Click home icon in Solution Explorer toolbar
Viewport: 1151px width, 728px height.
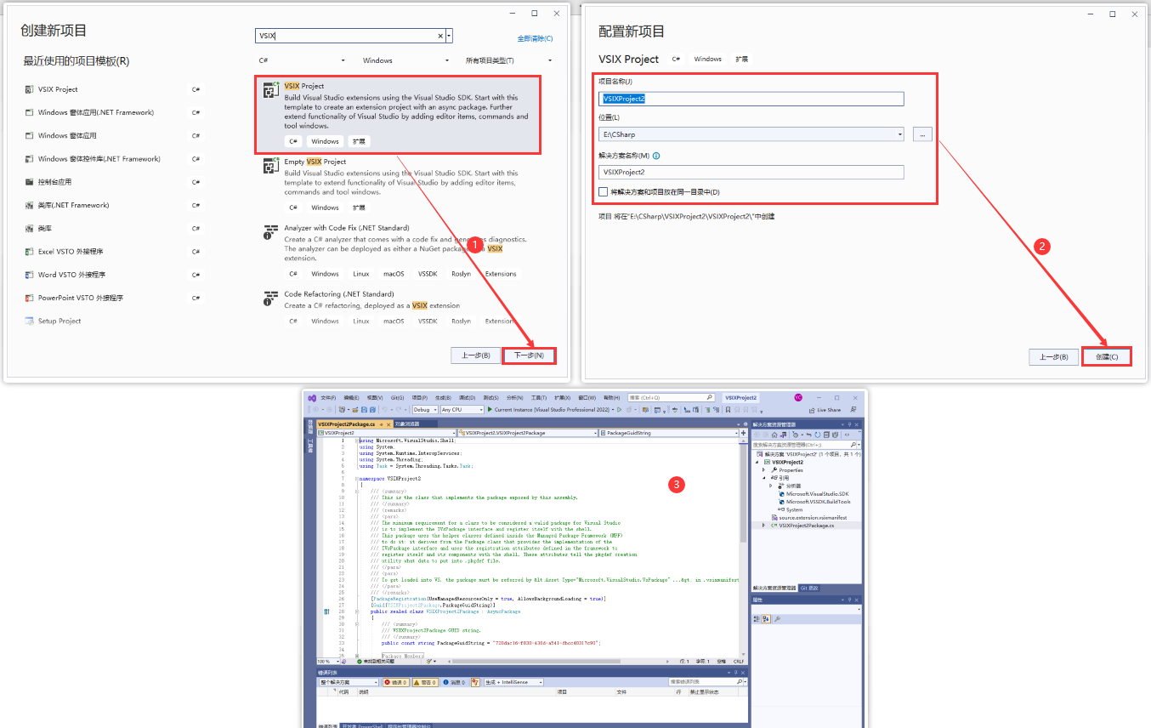pos(774,435)
